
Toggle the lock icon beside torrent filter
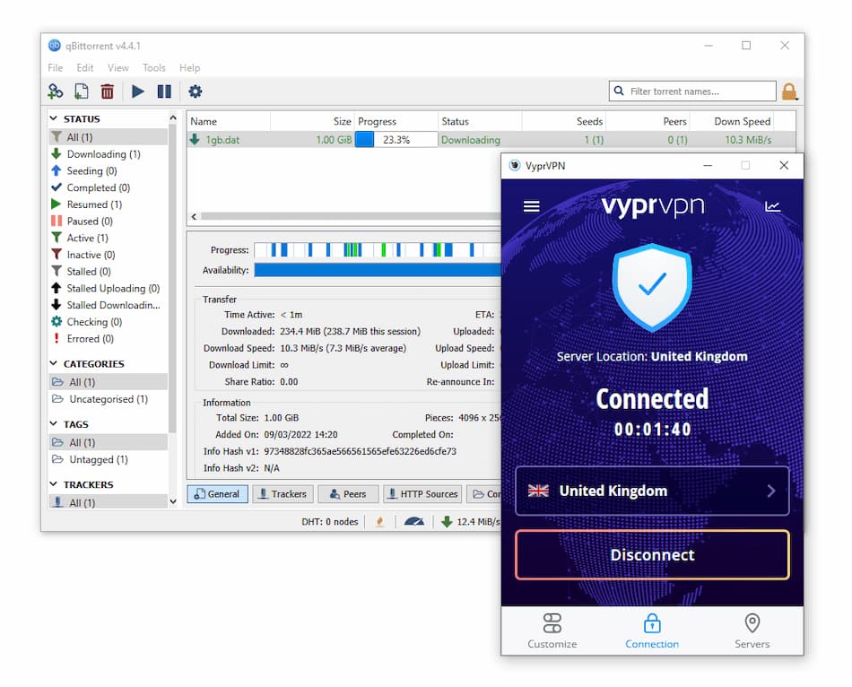(789, 91)
